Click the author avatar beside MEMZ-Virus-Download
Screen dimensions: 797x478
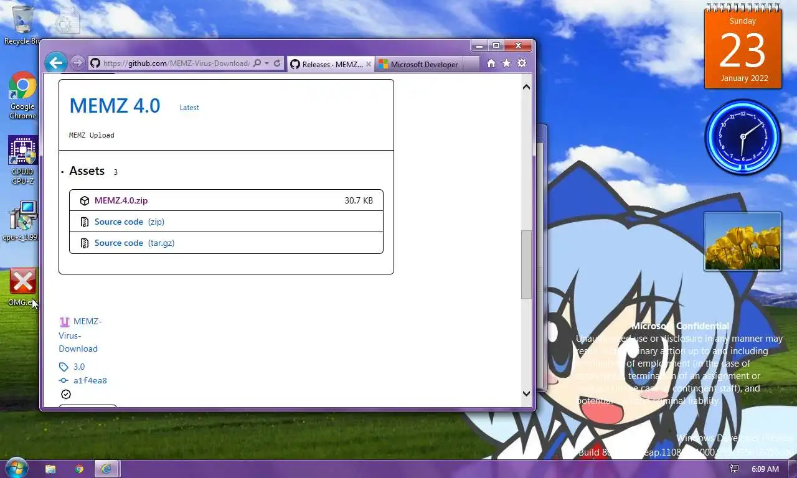click(64, 322)
